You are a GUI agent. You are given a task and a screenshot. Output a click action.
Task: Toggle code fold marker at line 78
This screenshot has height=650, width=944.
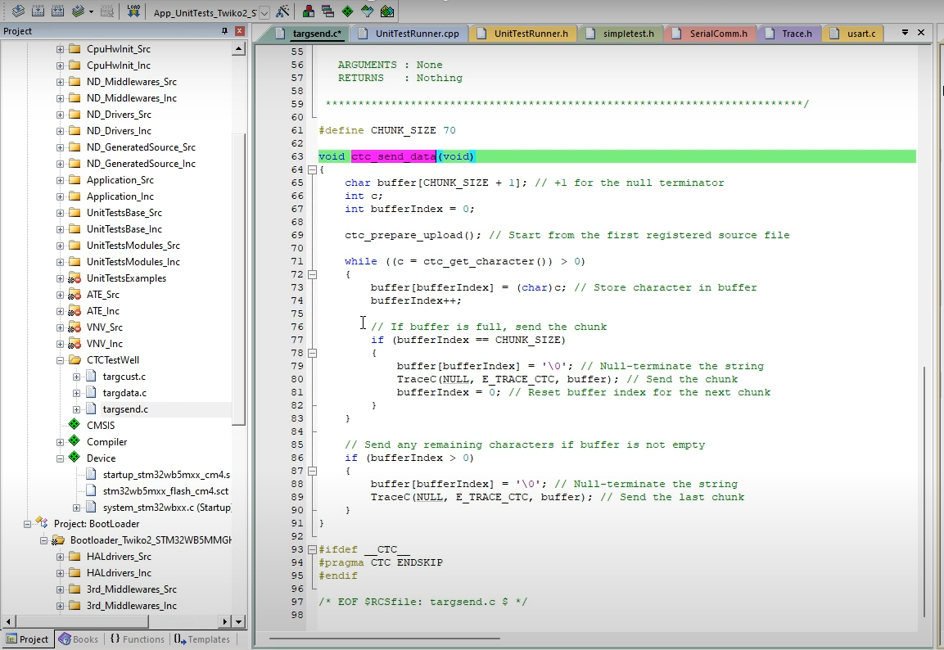pos(311,353)
